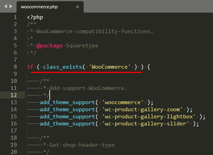
Task: Click the 'class_exists' function name
Action: click(62, 67)
